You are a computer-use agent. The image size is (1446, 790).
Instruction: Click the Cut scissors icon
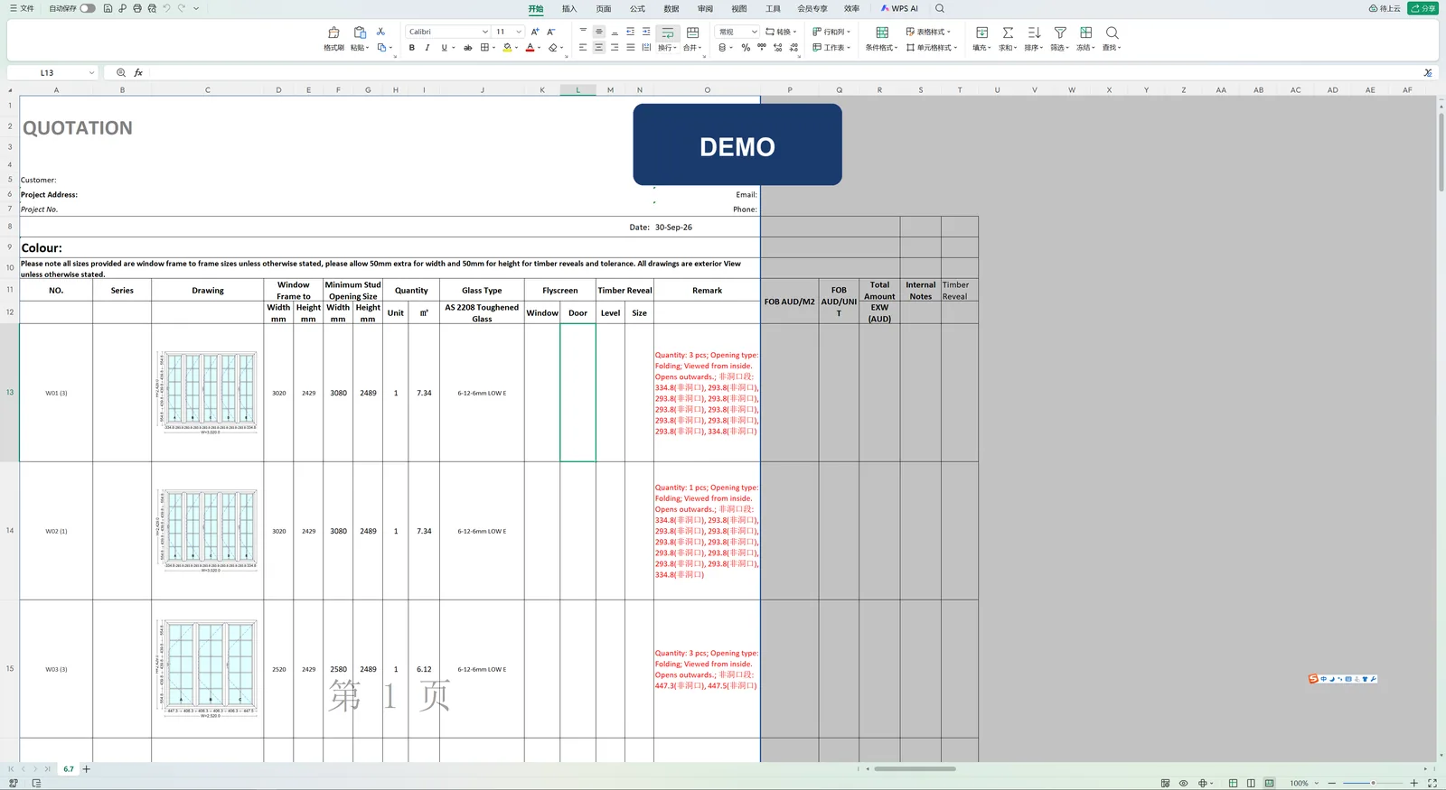[380, 32]
